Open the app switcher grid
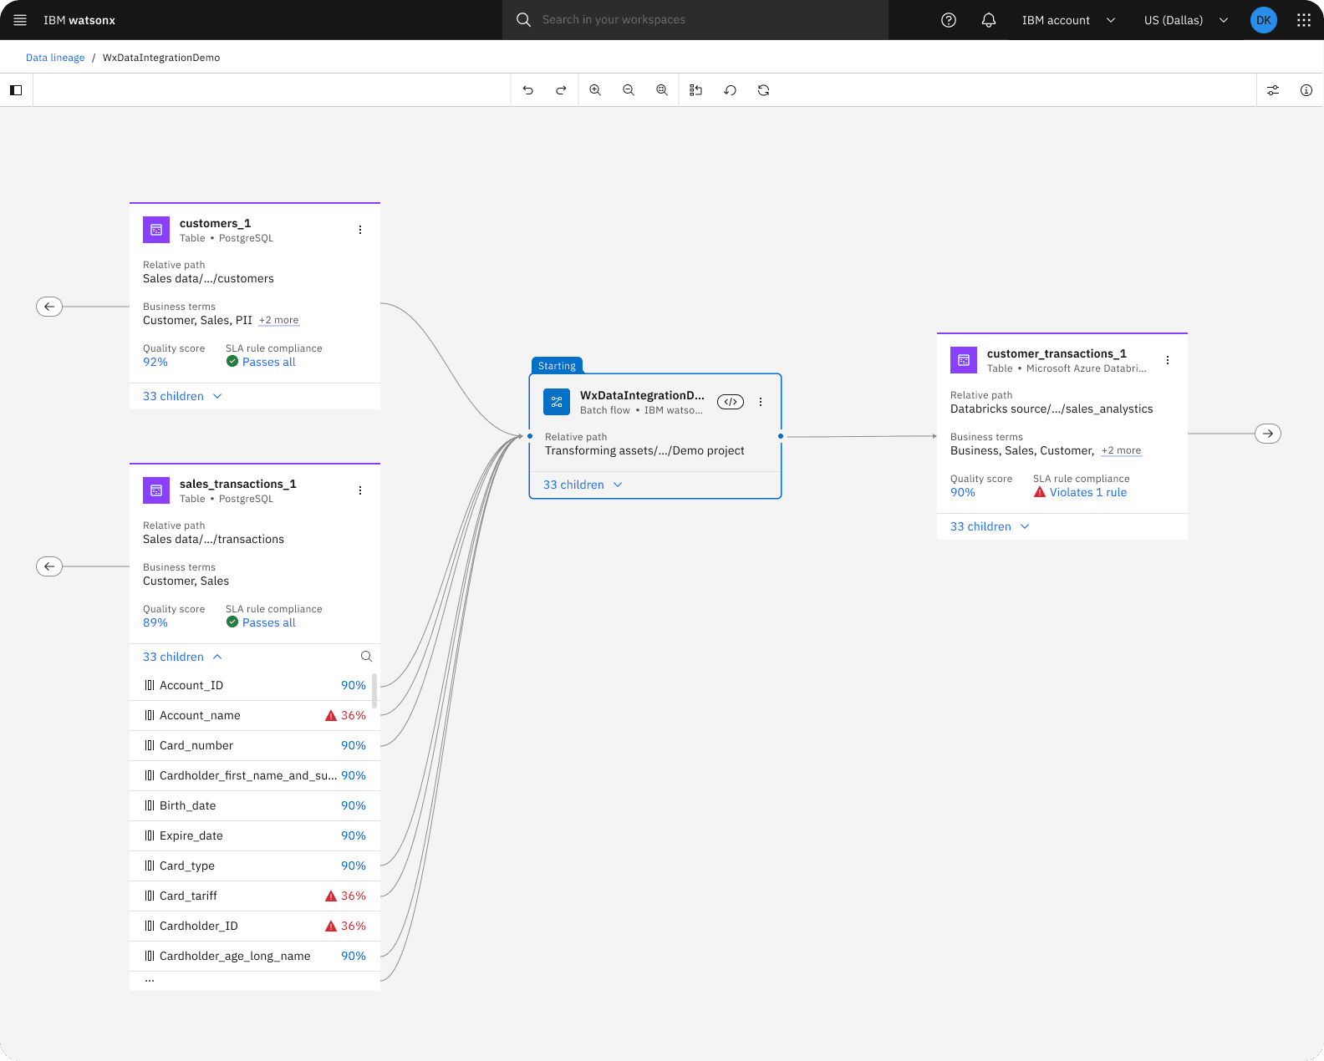1324x1061 pixels. [1304, 20]
